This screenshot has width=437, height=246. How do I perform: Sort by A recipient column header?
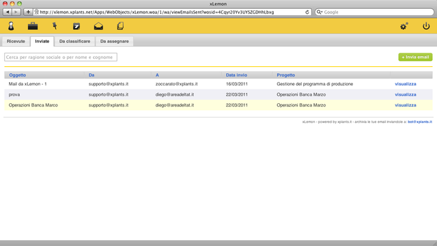[157, 75]
